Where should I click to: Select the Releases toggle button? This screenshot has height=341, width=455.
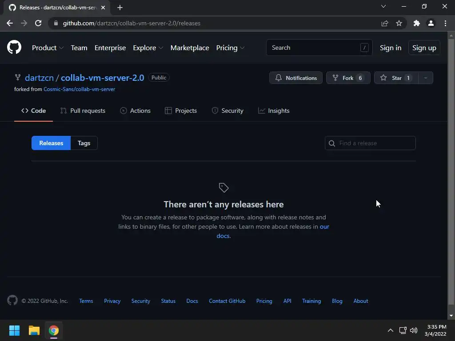(x=51, y=143)
